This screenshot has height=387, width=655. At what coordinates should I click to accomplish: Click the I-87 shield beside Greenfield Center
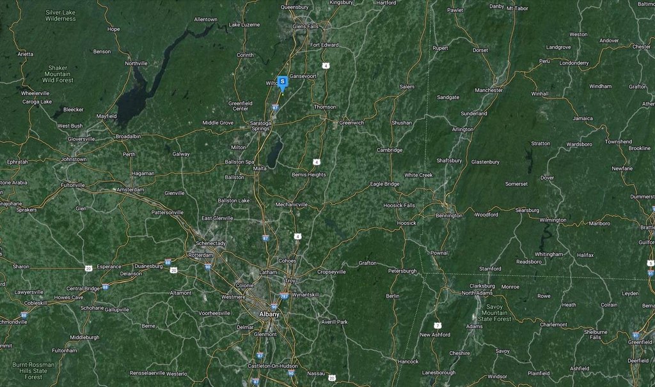coord(275,107)
